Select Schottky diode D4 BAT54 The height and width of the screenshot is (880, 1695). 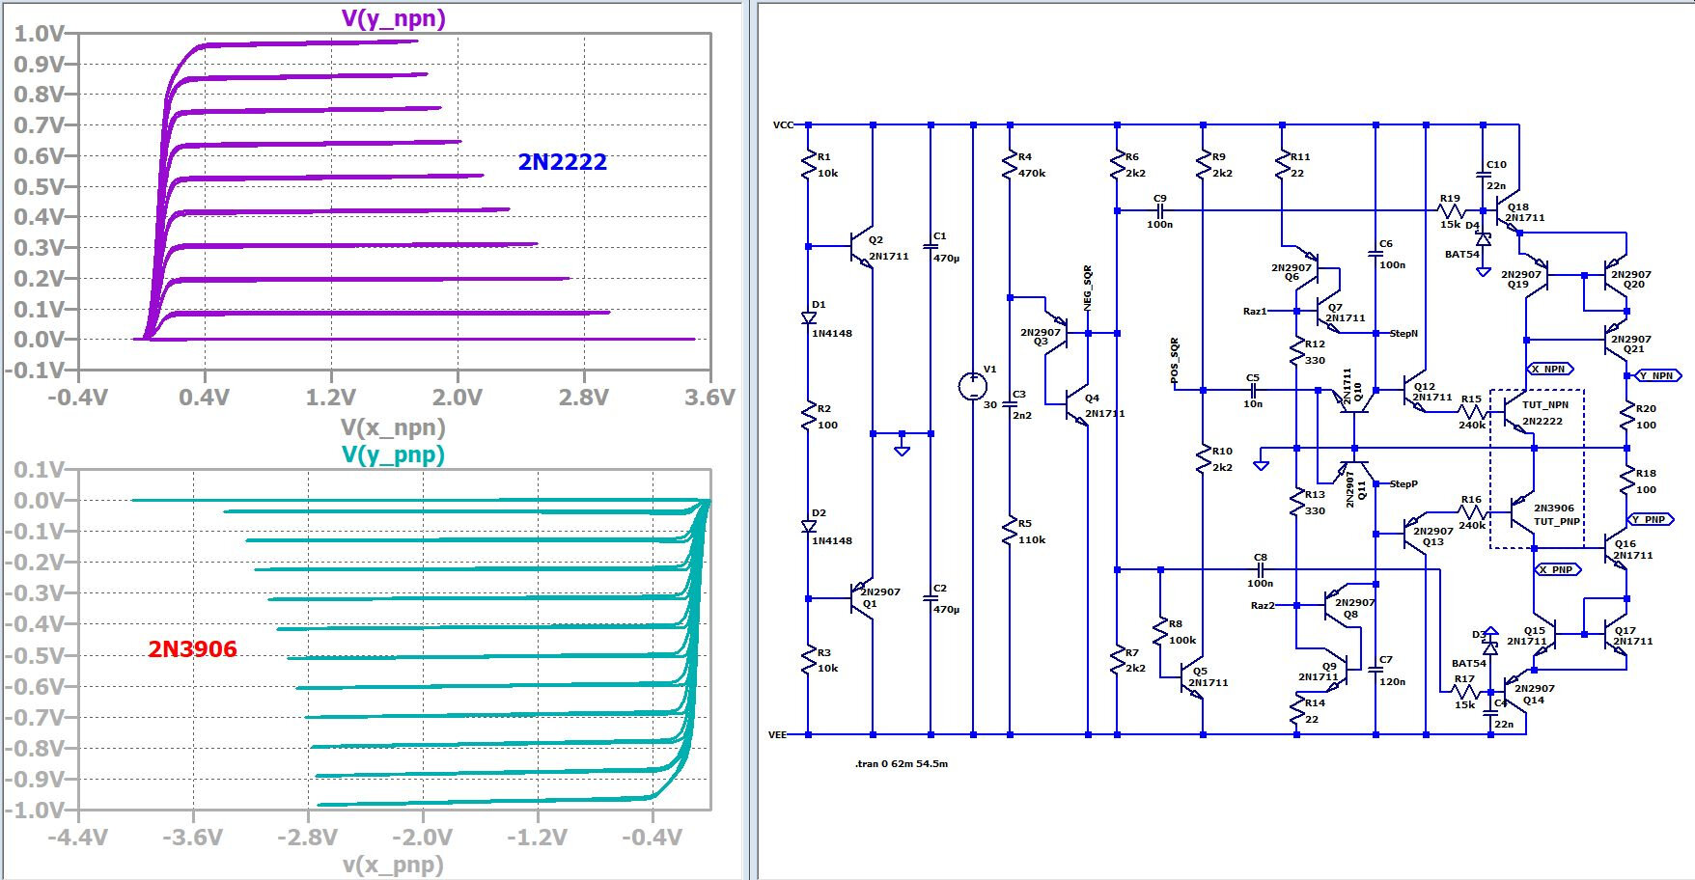pos(1484,239)
